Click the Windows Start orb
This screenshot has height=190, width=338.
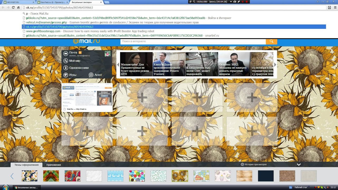5,187
